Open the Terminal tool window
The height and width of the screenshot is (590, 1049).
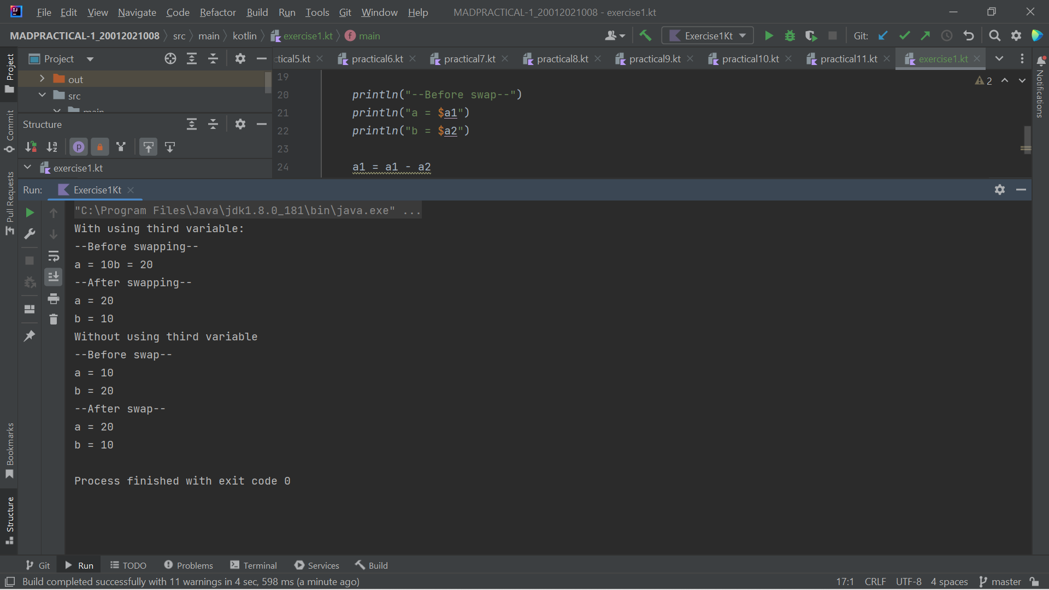pos(254,565)
